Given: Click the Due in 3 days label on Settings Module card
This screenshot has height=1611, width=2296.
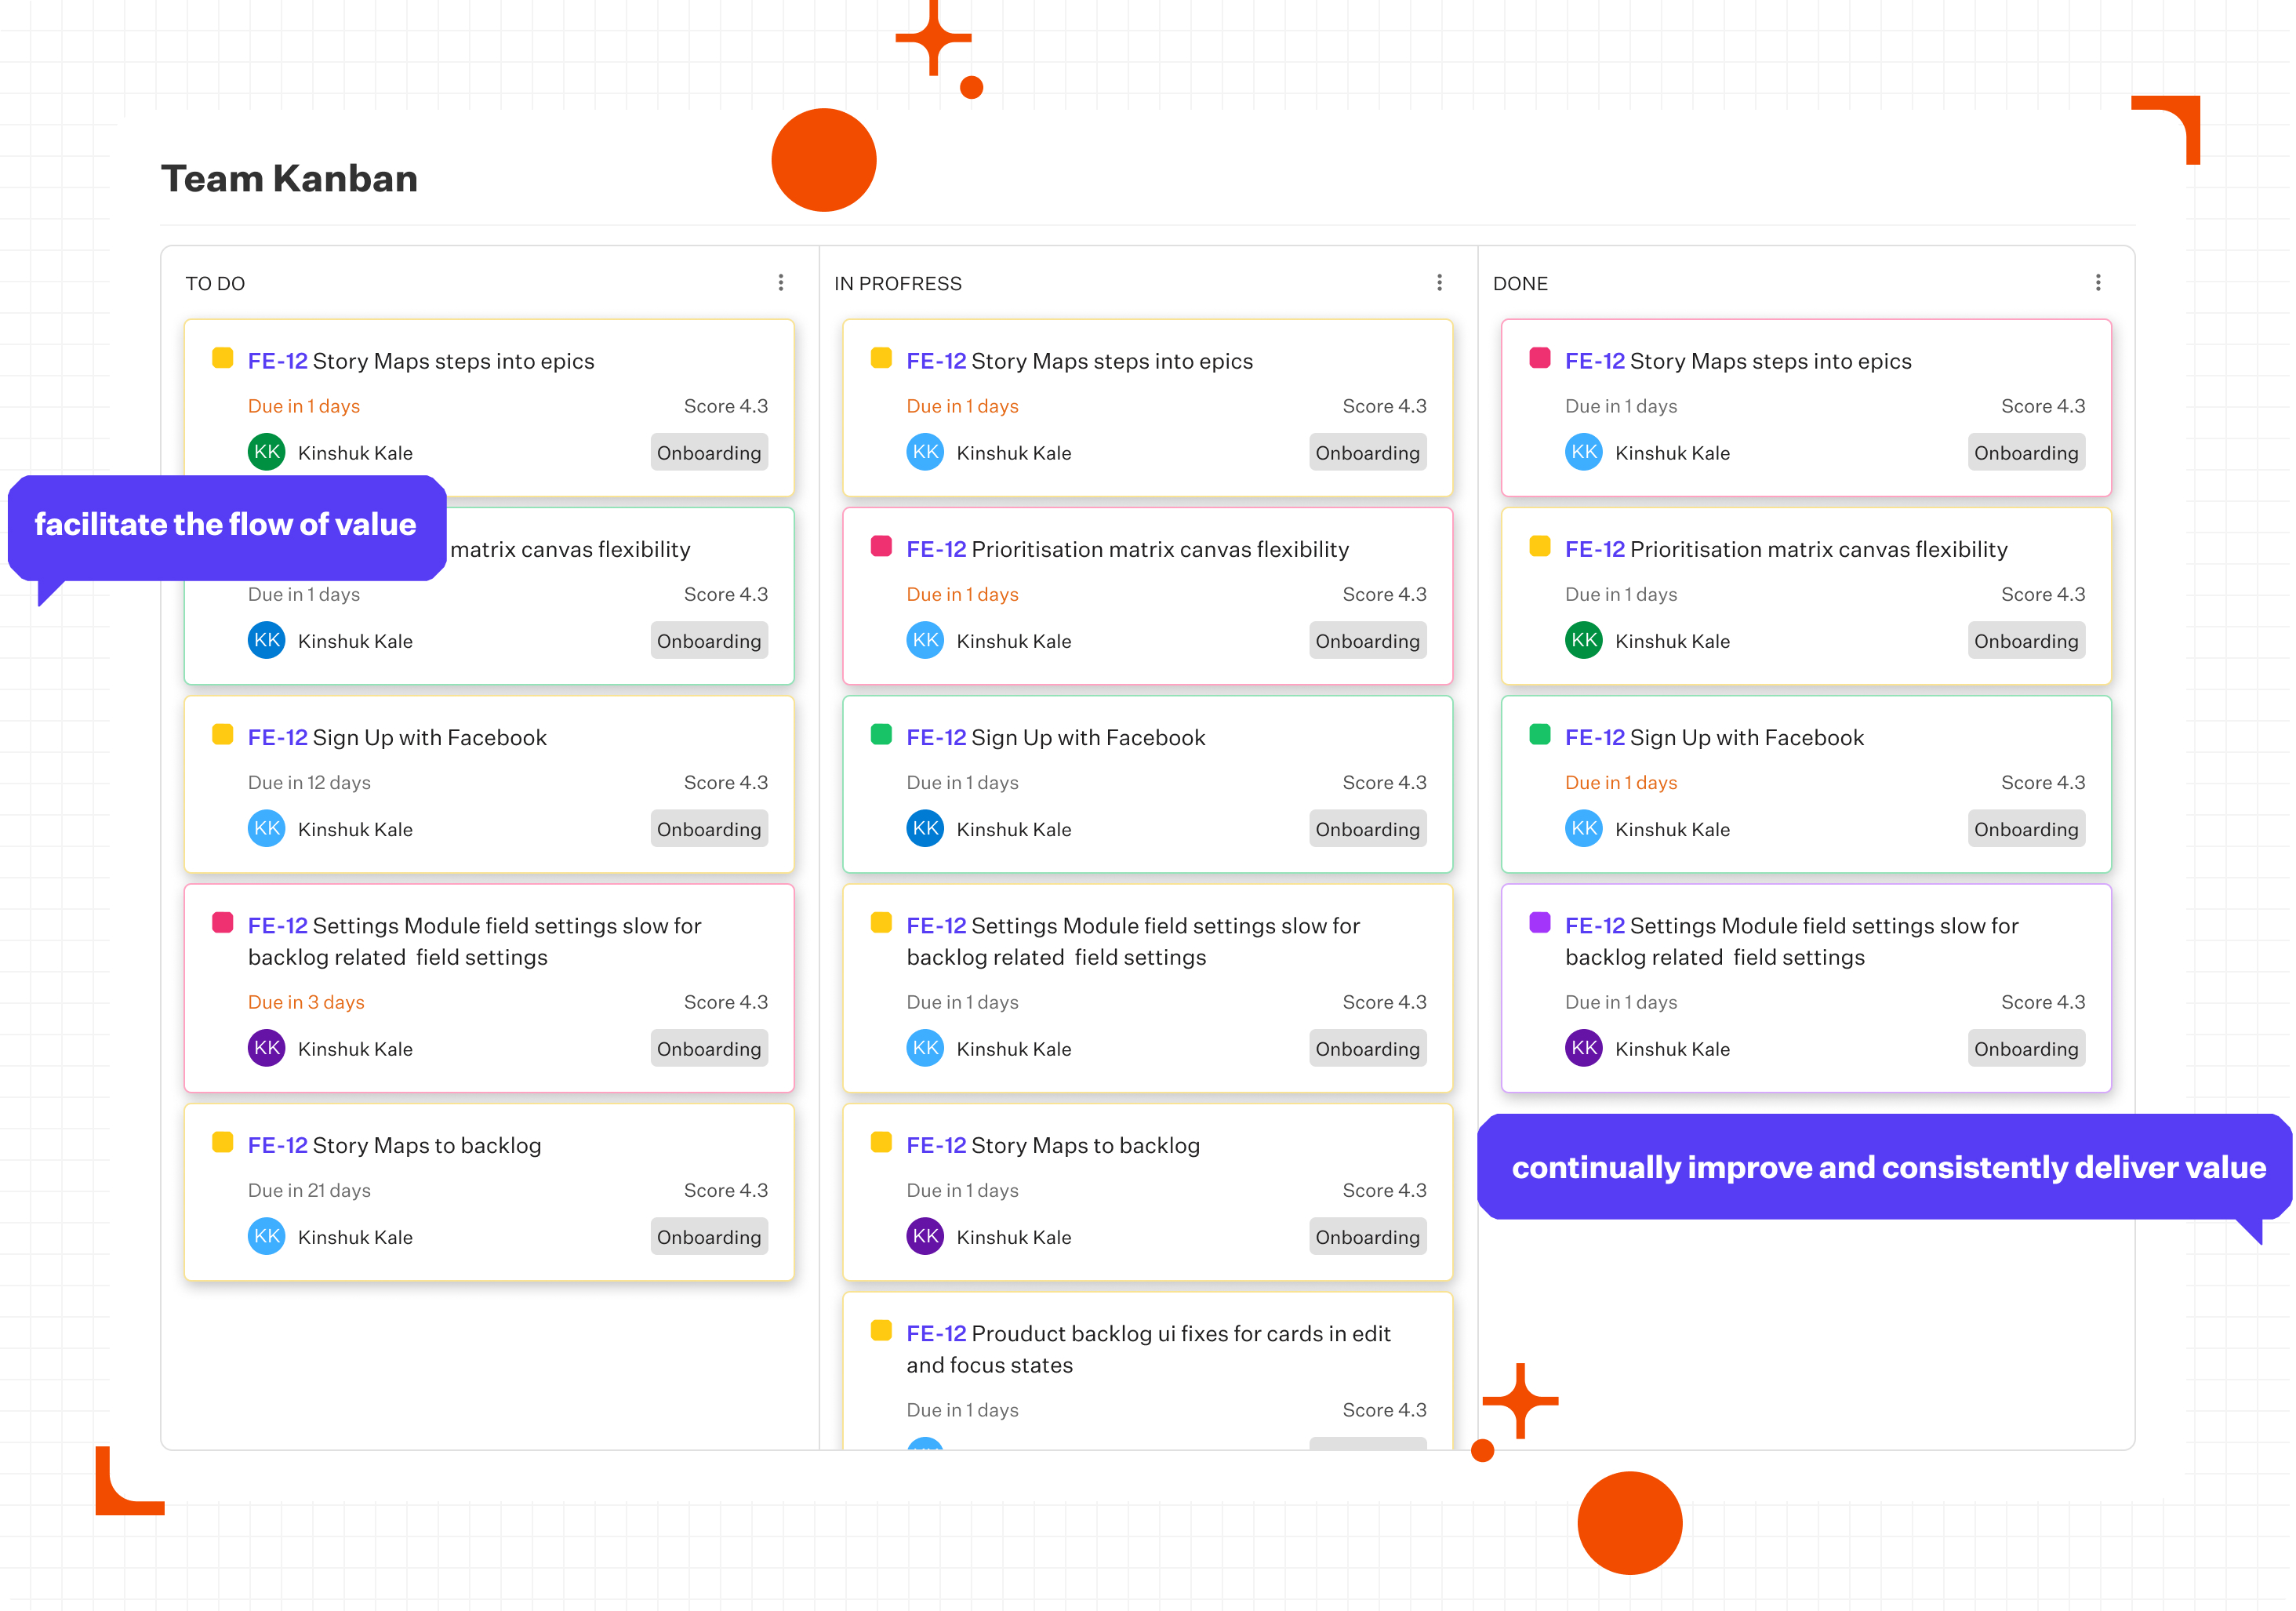Looking at the screenshot, I should tap(306, 1001).
